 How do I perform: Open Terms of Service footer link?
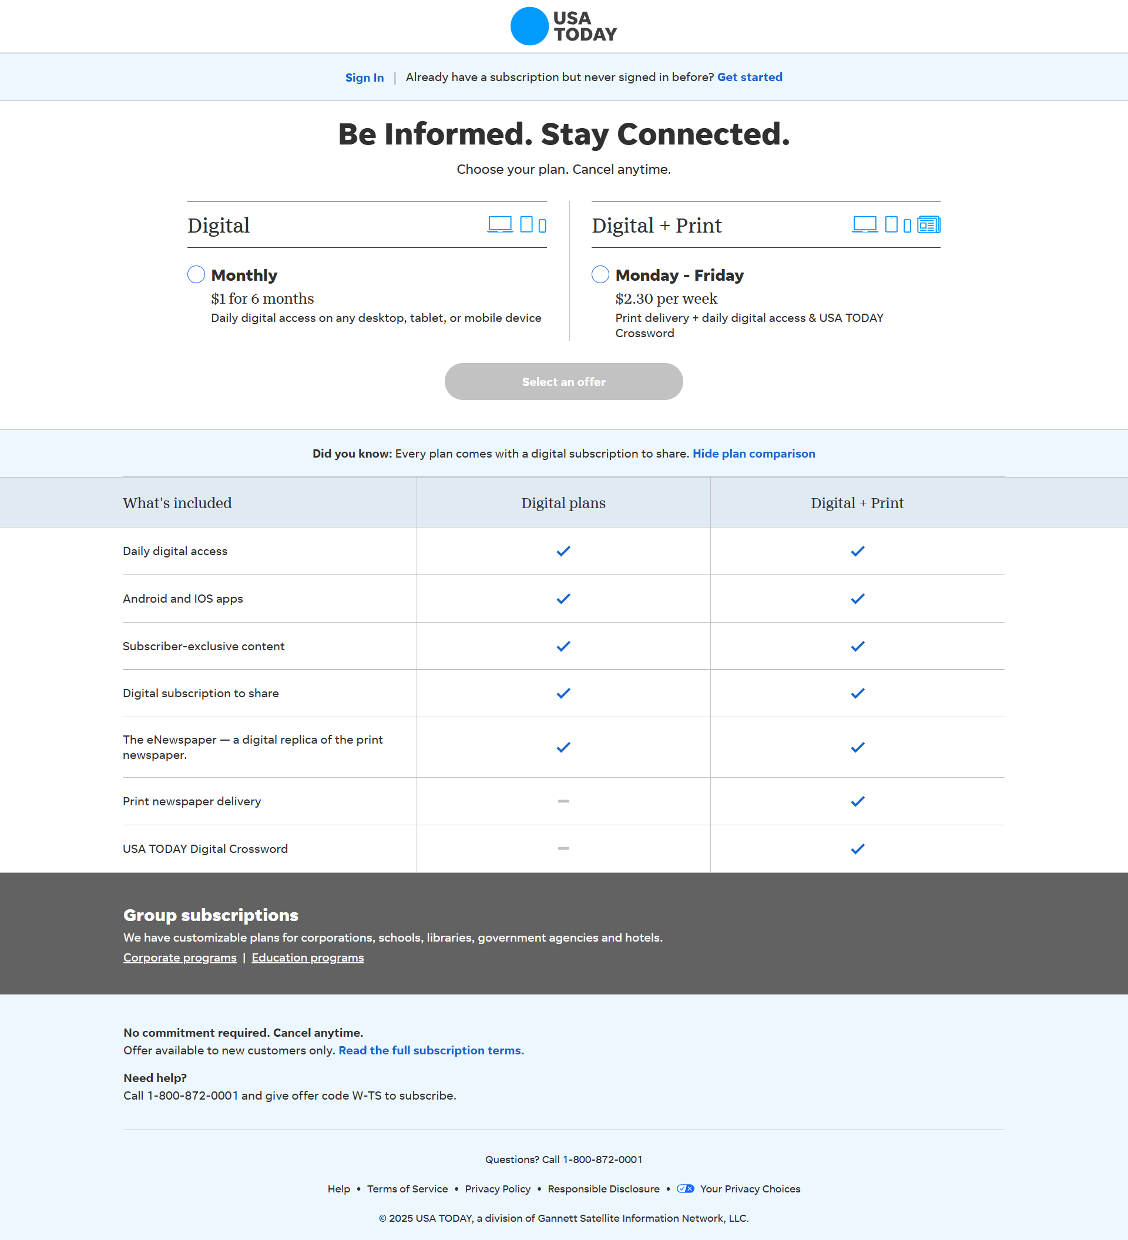[x=407, y=1189]
